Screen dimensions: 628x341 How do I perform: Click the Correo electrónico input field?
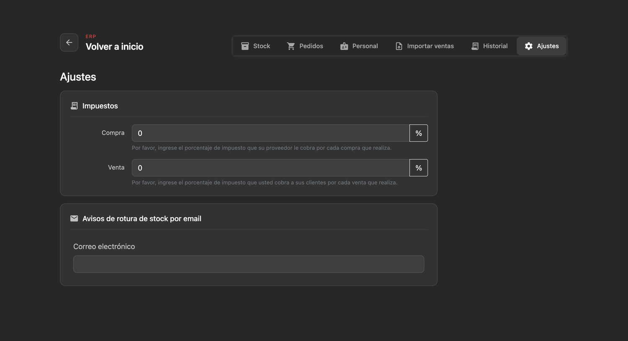point(249,264)
